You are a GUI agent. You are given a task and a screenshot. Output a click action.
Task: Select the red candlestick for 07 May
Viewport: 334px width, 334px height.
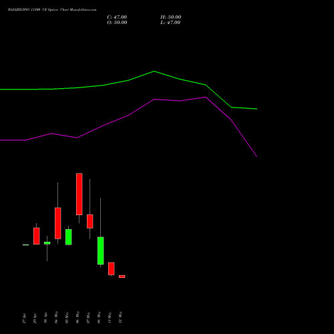(90, 221)
